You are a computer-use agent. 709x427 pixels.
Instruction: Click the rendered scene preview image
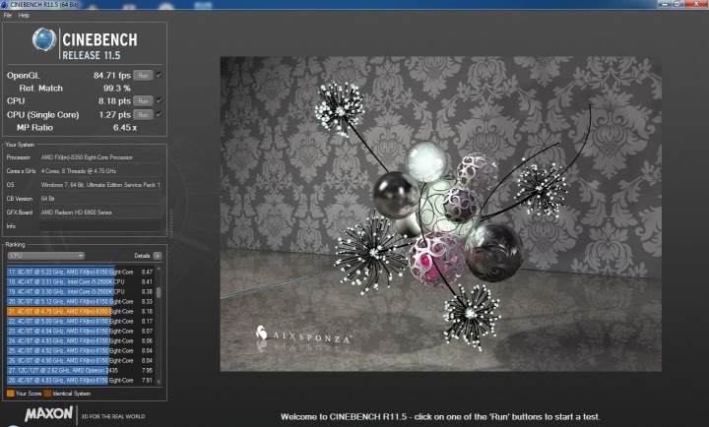click(441, 213)
